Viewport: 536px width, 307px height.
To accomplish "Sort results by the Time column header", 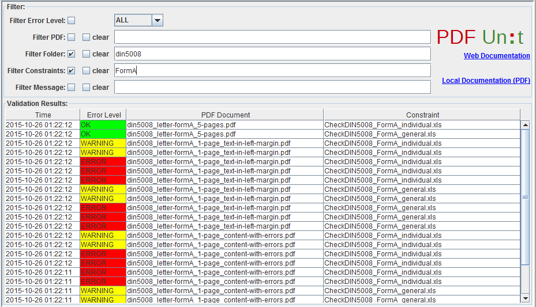I will (x=43, y=115).
